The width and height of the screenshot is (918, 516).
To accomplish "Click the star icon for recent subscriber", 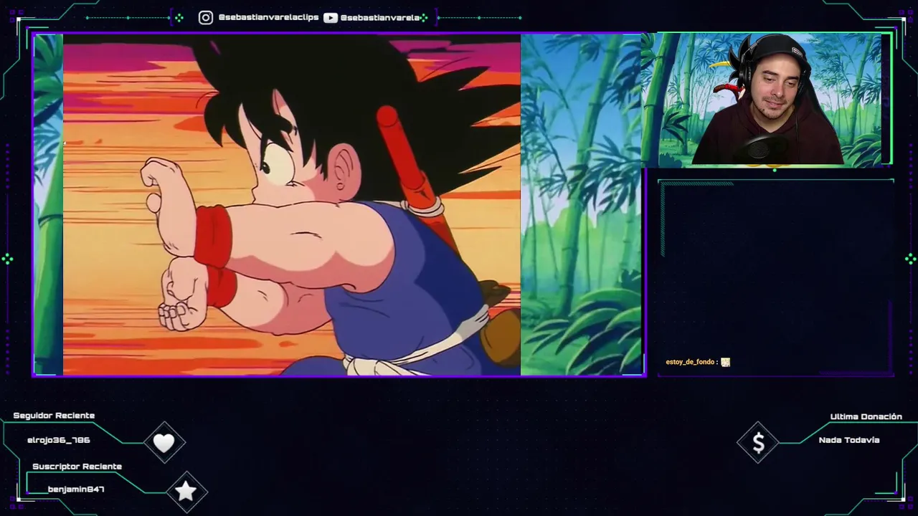I will click(186, 491).
